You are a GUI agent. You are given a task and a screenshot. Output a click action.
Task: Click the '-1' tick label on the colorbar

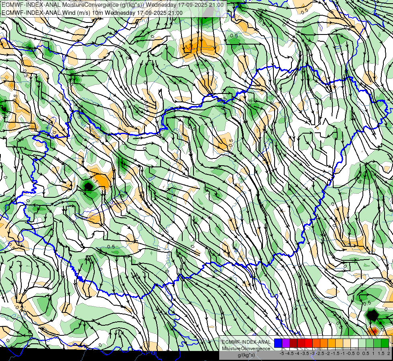pyautogui.click(x=343, y=353)
